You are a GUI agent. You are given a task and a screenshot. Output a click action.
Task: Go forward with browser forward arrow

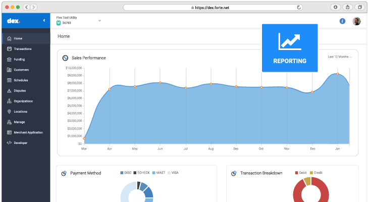tap(33, 7)
